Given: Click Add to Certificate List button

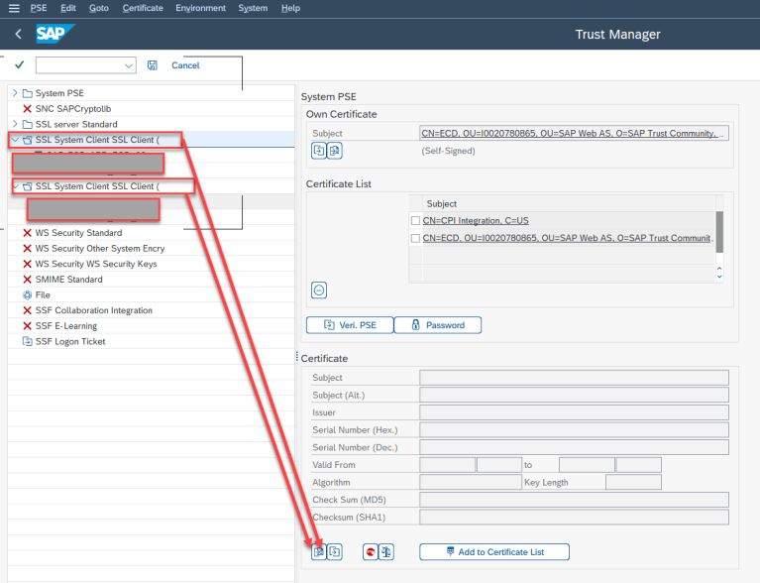Looking at the screenshot, I should pos(494,552).
